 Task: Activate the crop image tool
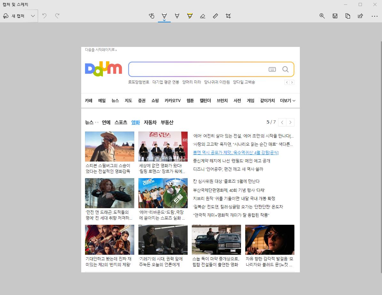[x=228, y=16]
